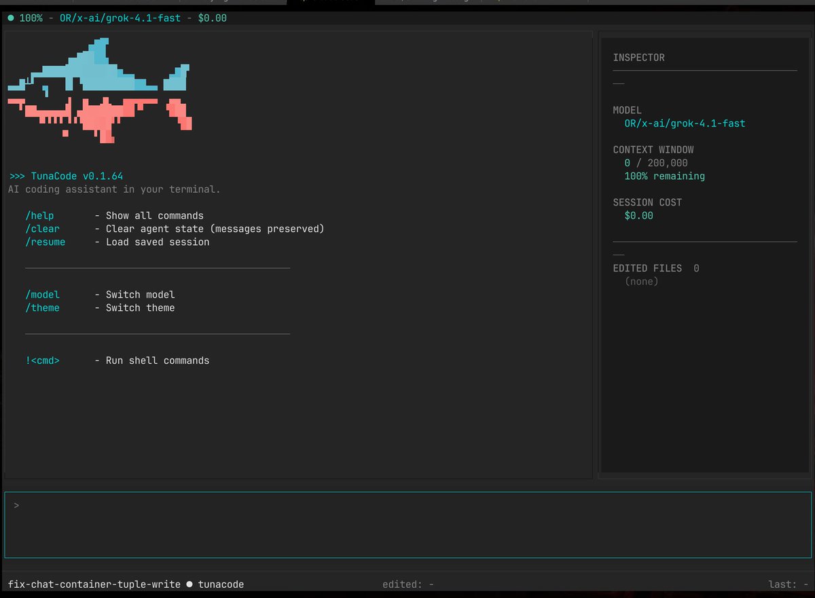
Task: Click the /model command
Action: pos(42,295)
